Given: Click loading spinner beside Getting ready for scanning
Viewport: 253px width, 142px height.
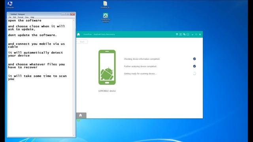Looking at the screenshot, I should pos(194,74).
